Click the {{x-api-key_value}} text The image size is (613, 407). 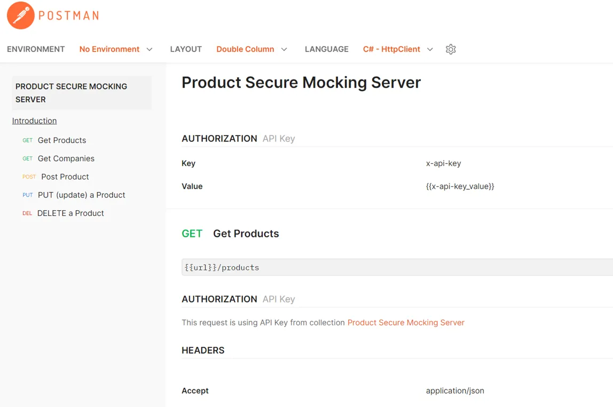460,186
